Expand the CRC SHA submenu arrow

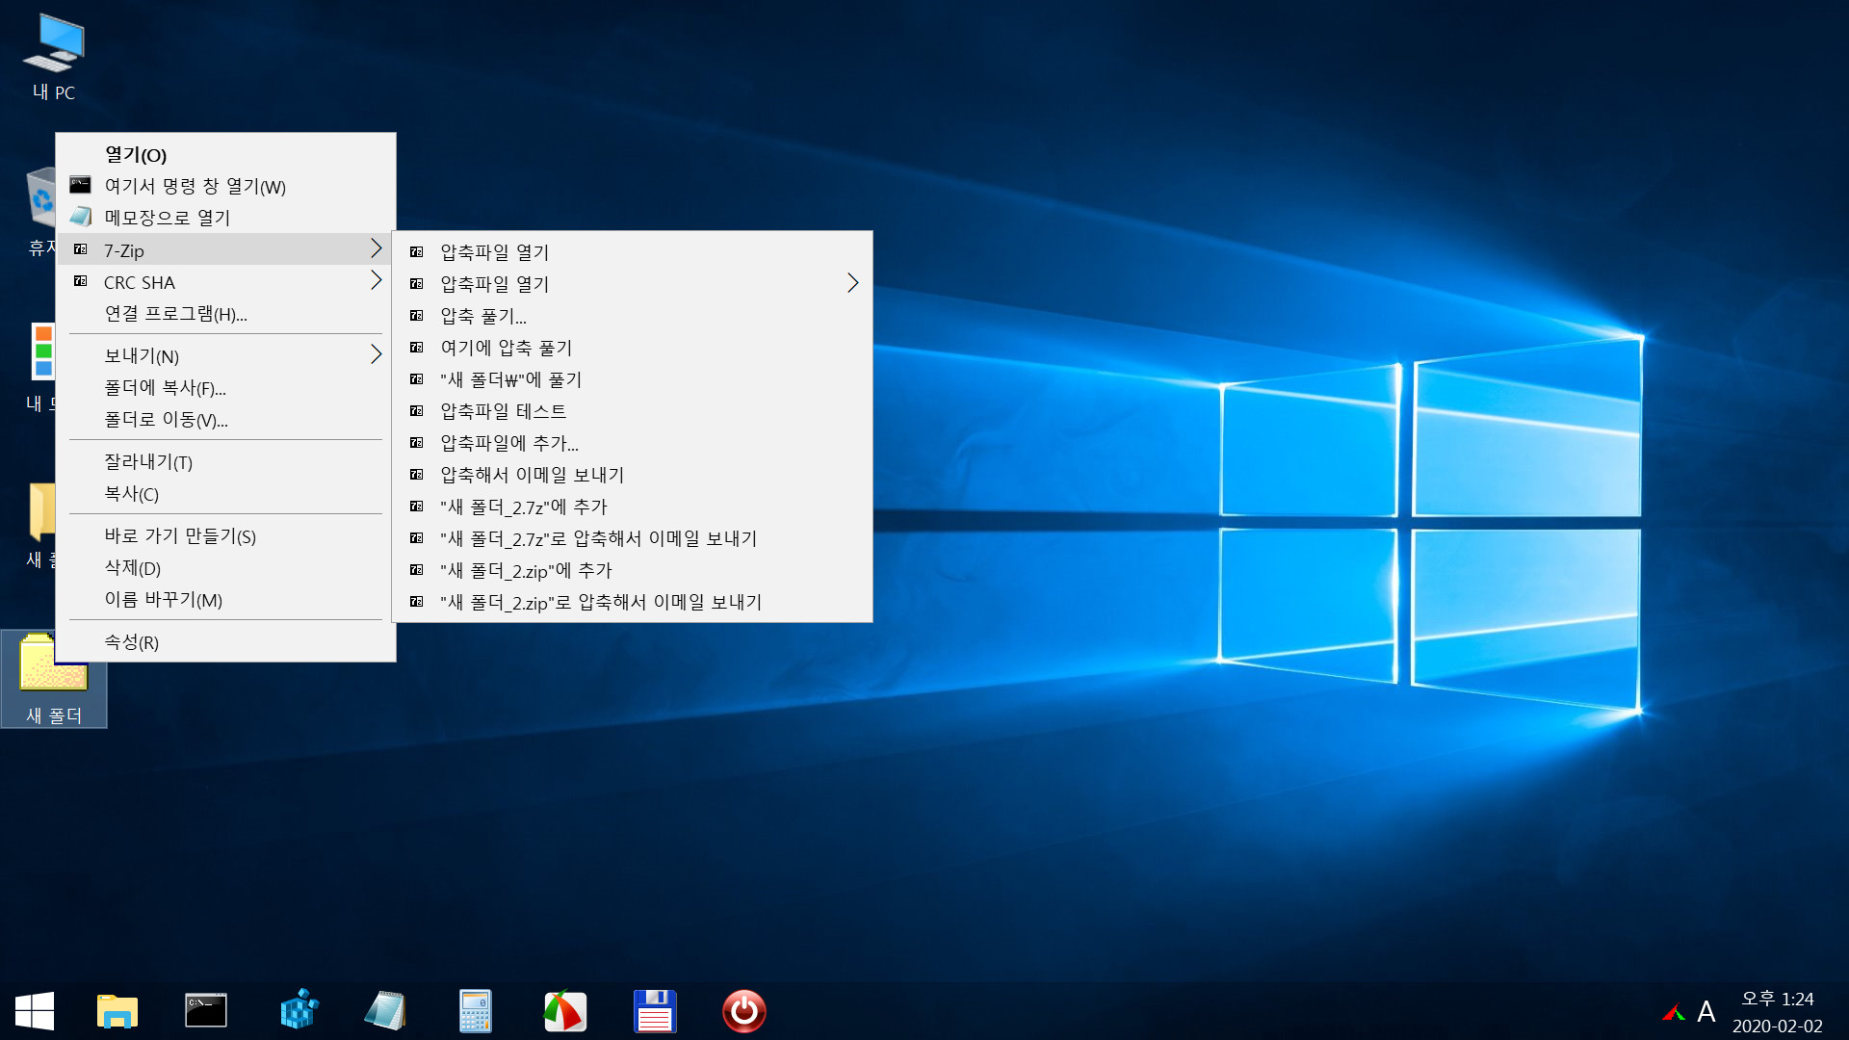pyautogui.click(x=376, y=281)
